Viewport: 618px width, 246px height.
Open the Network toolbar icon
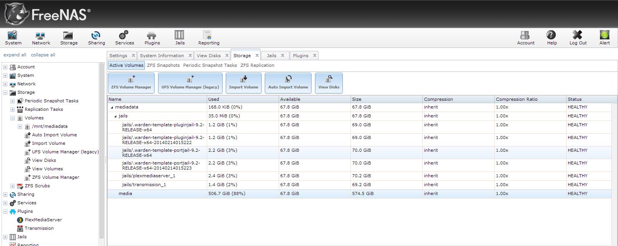[x=41, y=38]
